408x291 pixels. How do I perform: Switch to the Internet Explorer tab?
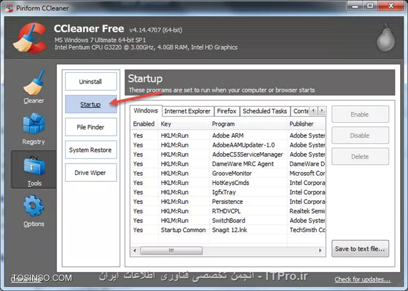tap(187, 111)
